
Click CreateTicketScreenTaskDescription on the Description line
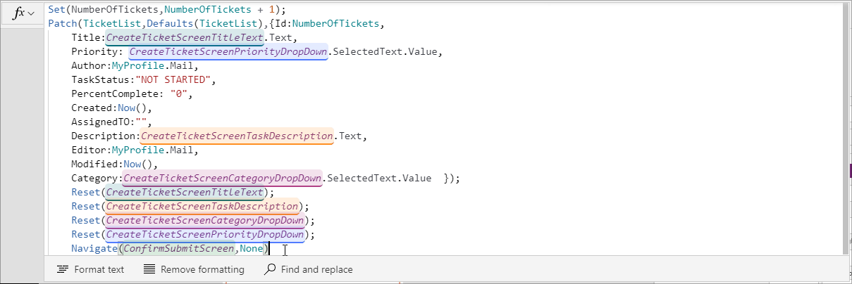237,136
